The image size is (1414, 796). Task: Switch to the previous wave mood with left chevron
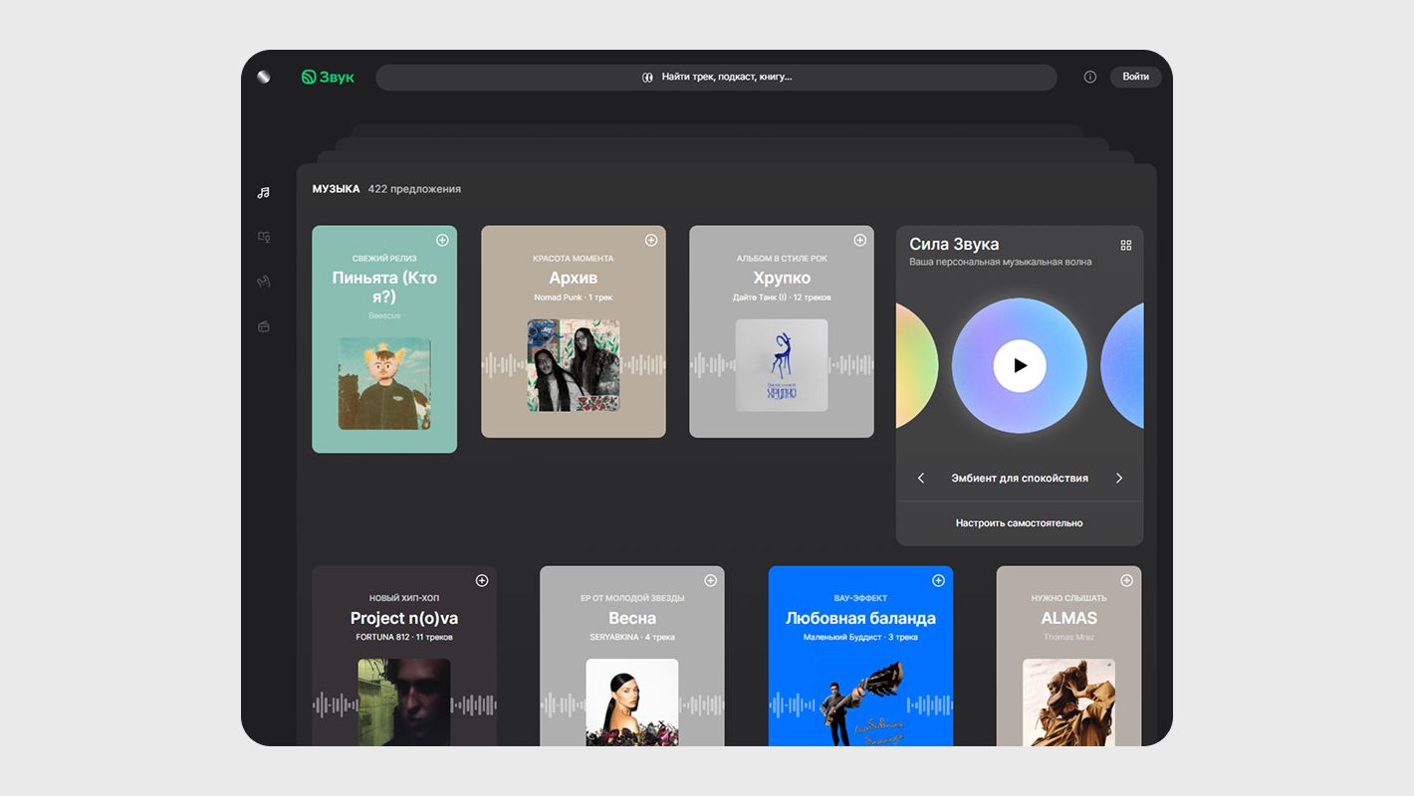click(x=921, y=479)
